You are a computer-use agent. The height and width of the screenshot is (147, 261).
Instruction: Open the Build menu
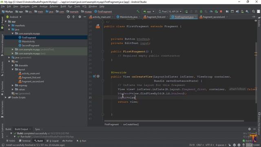click(63, 7)
